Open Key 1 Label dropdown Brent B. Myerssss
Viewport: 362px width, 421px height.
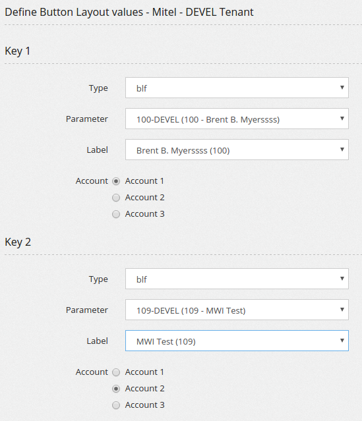point(237,150)
